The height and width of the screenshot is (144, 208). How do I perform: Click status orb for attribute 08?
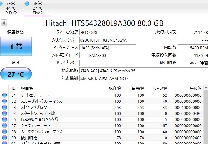4,132
